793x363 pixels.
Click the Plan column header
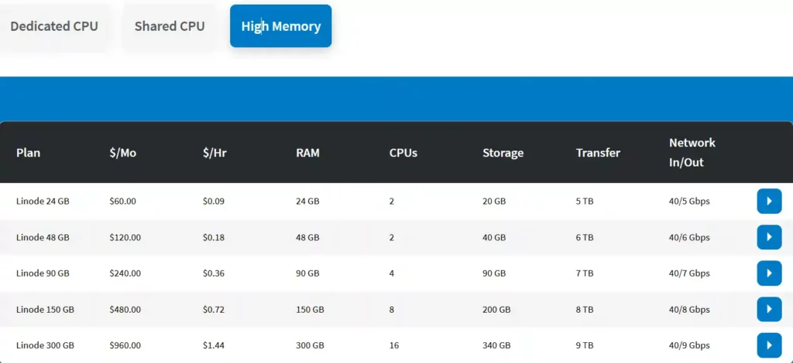(x=29, y=153)
